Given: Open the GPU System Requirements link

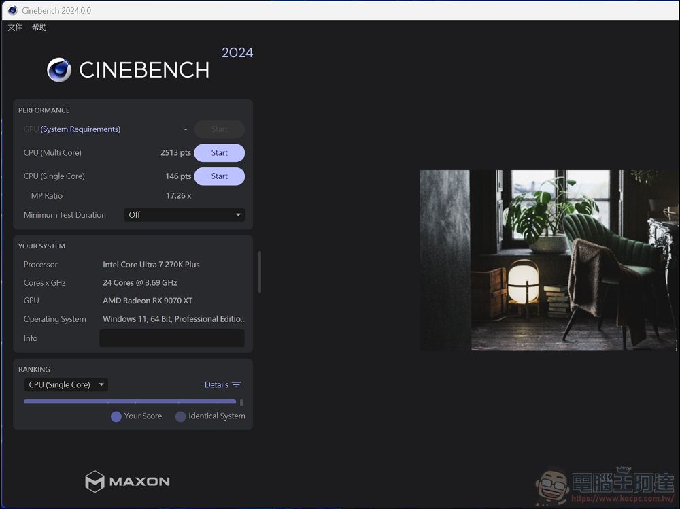Looking at the screenshot, I should pos(80,129).
